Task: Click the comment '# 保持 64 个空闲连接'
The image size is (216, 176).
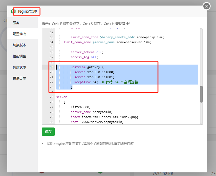Action: [120, 82]
